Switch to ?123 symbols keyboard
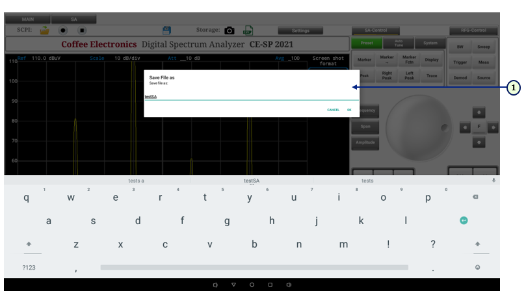 click(29, 267)
